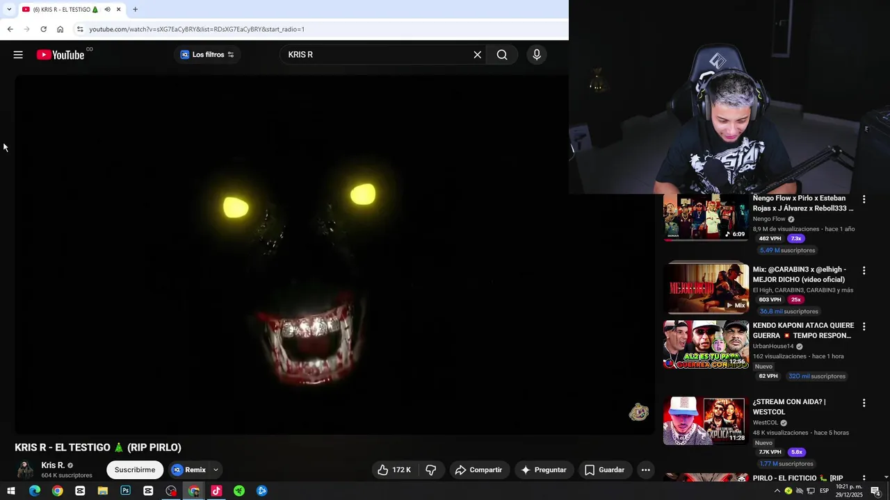Viewport: 890px width, 500px height.
Task: Open the Windows Start menu
Action: click(11, 491)
